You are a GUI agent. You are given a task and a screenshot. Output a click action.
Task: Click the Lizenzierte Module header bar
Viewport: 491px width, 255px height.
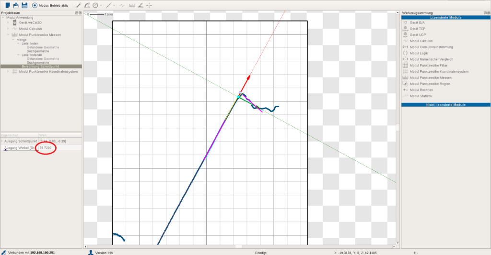tap(446, 17)
